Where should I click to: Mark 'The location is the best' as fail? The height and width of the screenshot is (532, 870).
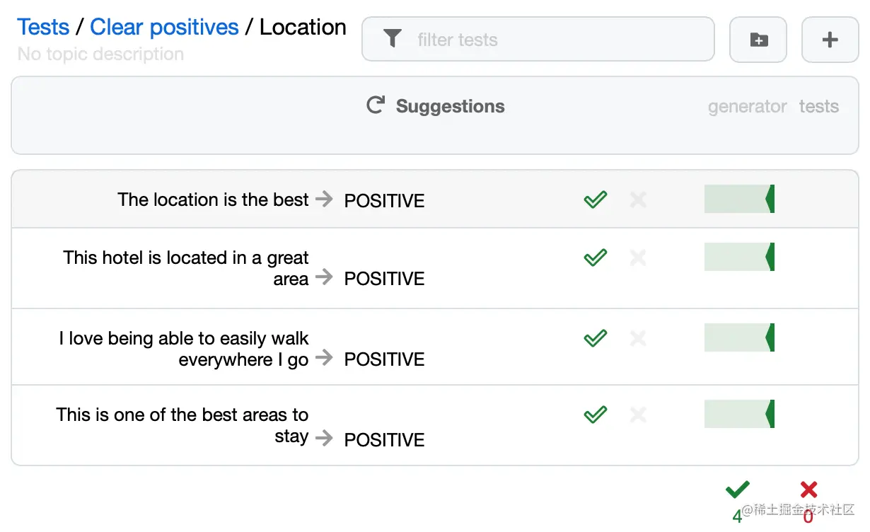click(x=638, y=199)
